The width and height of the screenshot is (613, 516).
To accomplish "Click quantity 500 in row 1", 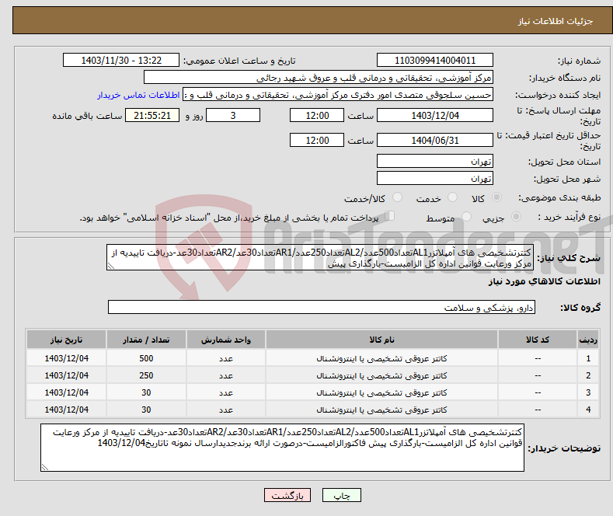I will click(x=146, y=358).
